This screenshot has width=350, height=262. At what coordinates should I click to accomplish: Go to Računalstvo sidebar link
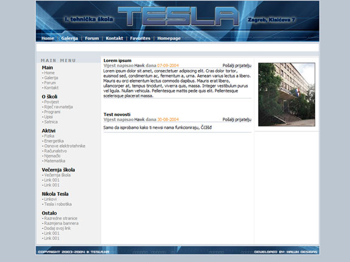55,151
